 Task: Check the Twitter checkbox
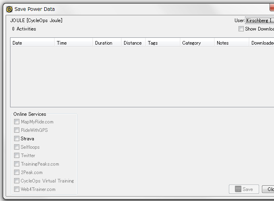click(17, 156)
